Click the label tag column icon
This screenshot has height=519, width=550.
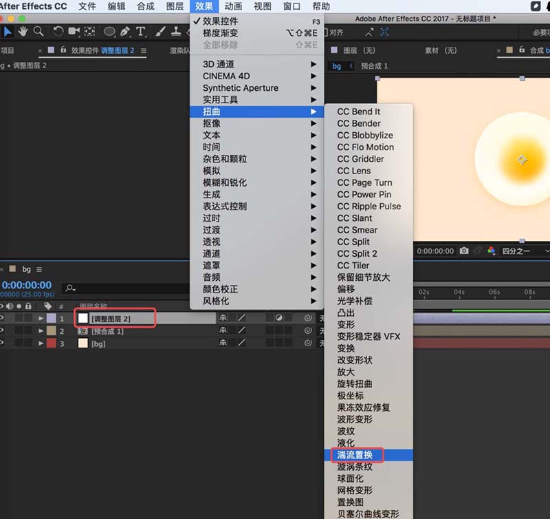click(x=47, y=306)
